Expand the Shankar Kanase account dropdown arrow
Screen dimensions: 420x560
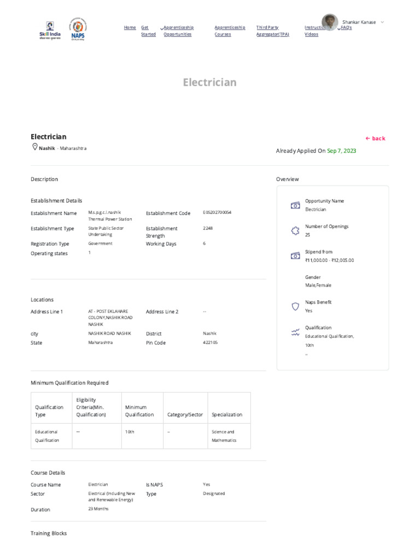[382, 22]
